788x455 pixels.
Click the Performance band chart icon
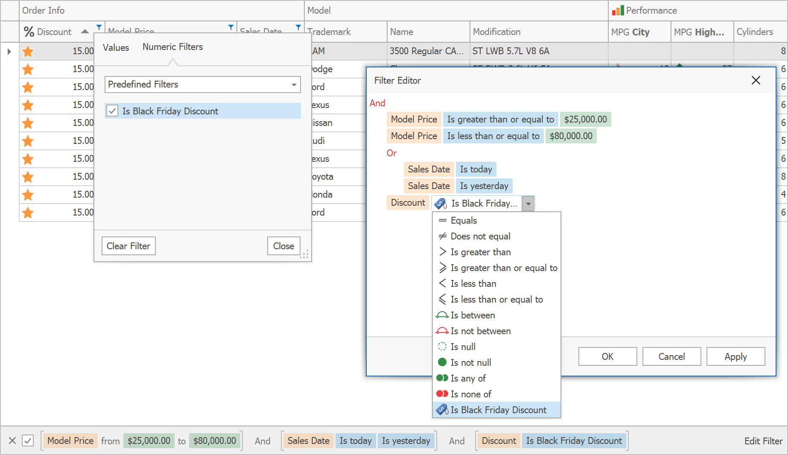click(x=618, y=11)
